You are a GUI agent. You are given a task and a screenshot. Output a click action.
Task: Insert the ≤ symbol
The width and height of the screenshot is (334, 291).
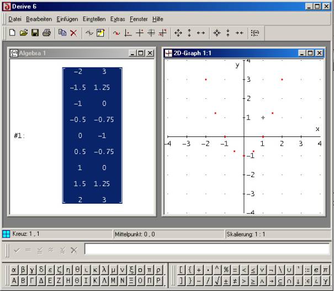coord(253,270)
